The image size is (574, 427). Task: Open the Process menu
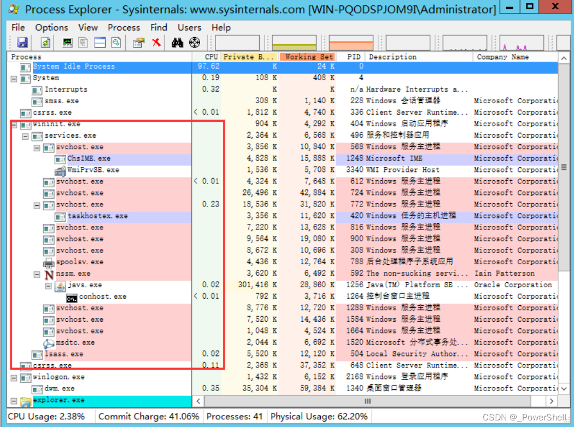(124, 27)
